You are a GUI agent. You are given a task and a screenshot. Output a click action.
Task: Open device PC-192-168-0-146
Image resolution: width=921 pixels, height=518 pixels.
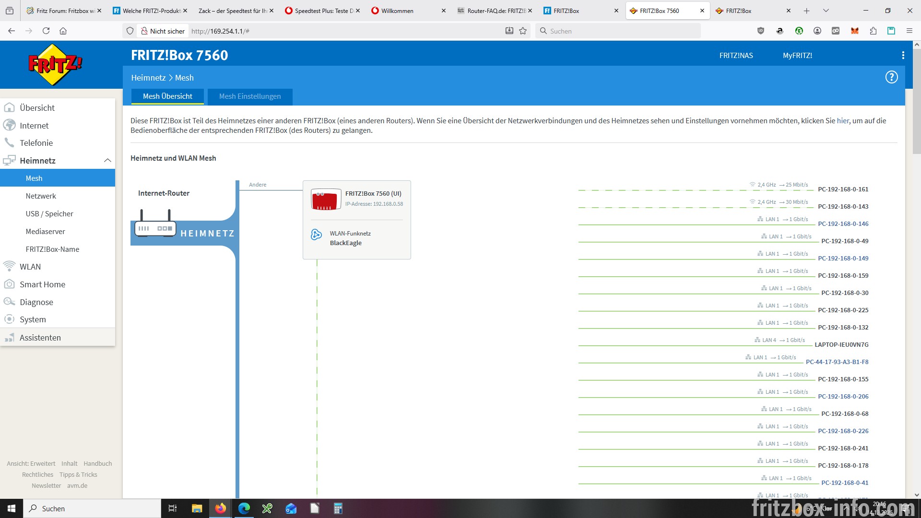pos(843,224)
